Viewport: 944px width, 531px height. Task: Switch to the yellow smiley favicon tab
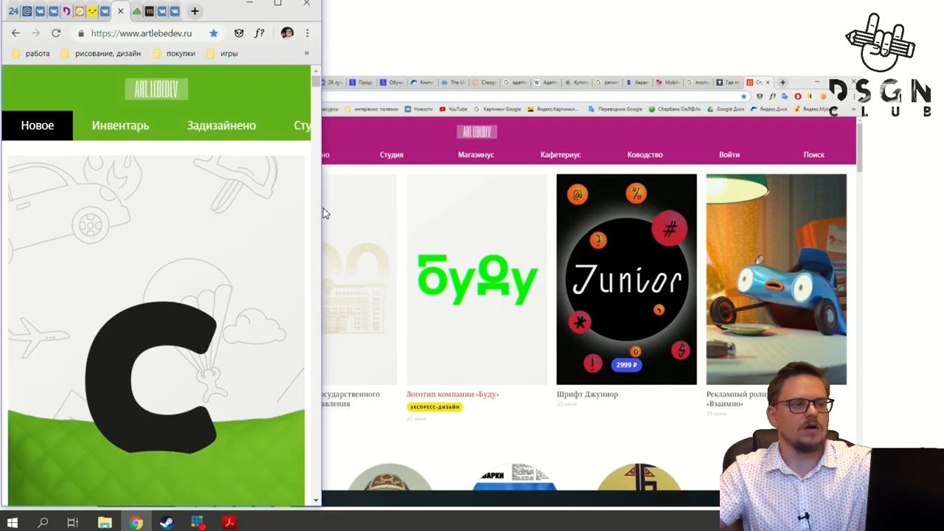tap(92, 11)
